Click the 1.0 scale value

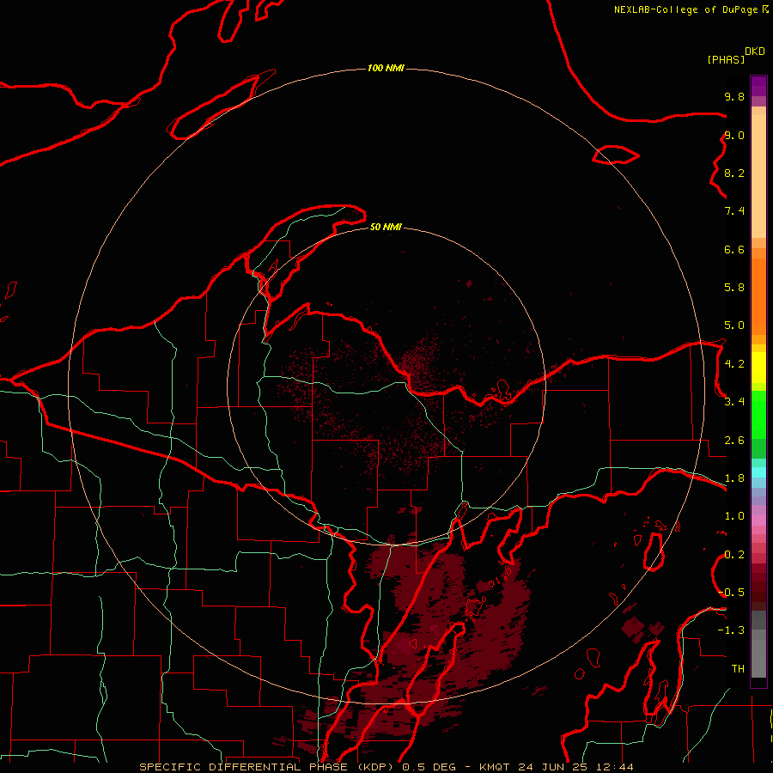(734, 516)
